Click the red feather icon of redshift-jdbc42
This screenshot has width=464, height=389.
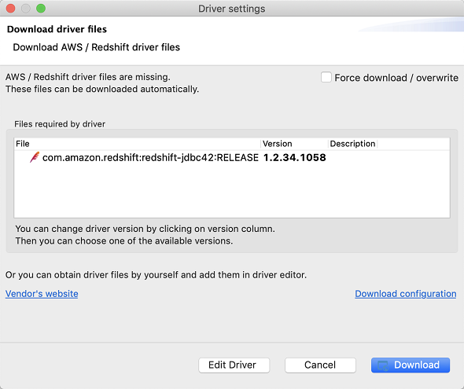tap(35, 157)
